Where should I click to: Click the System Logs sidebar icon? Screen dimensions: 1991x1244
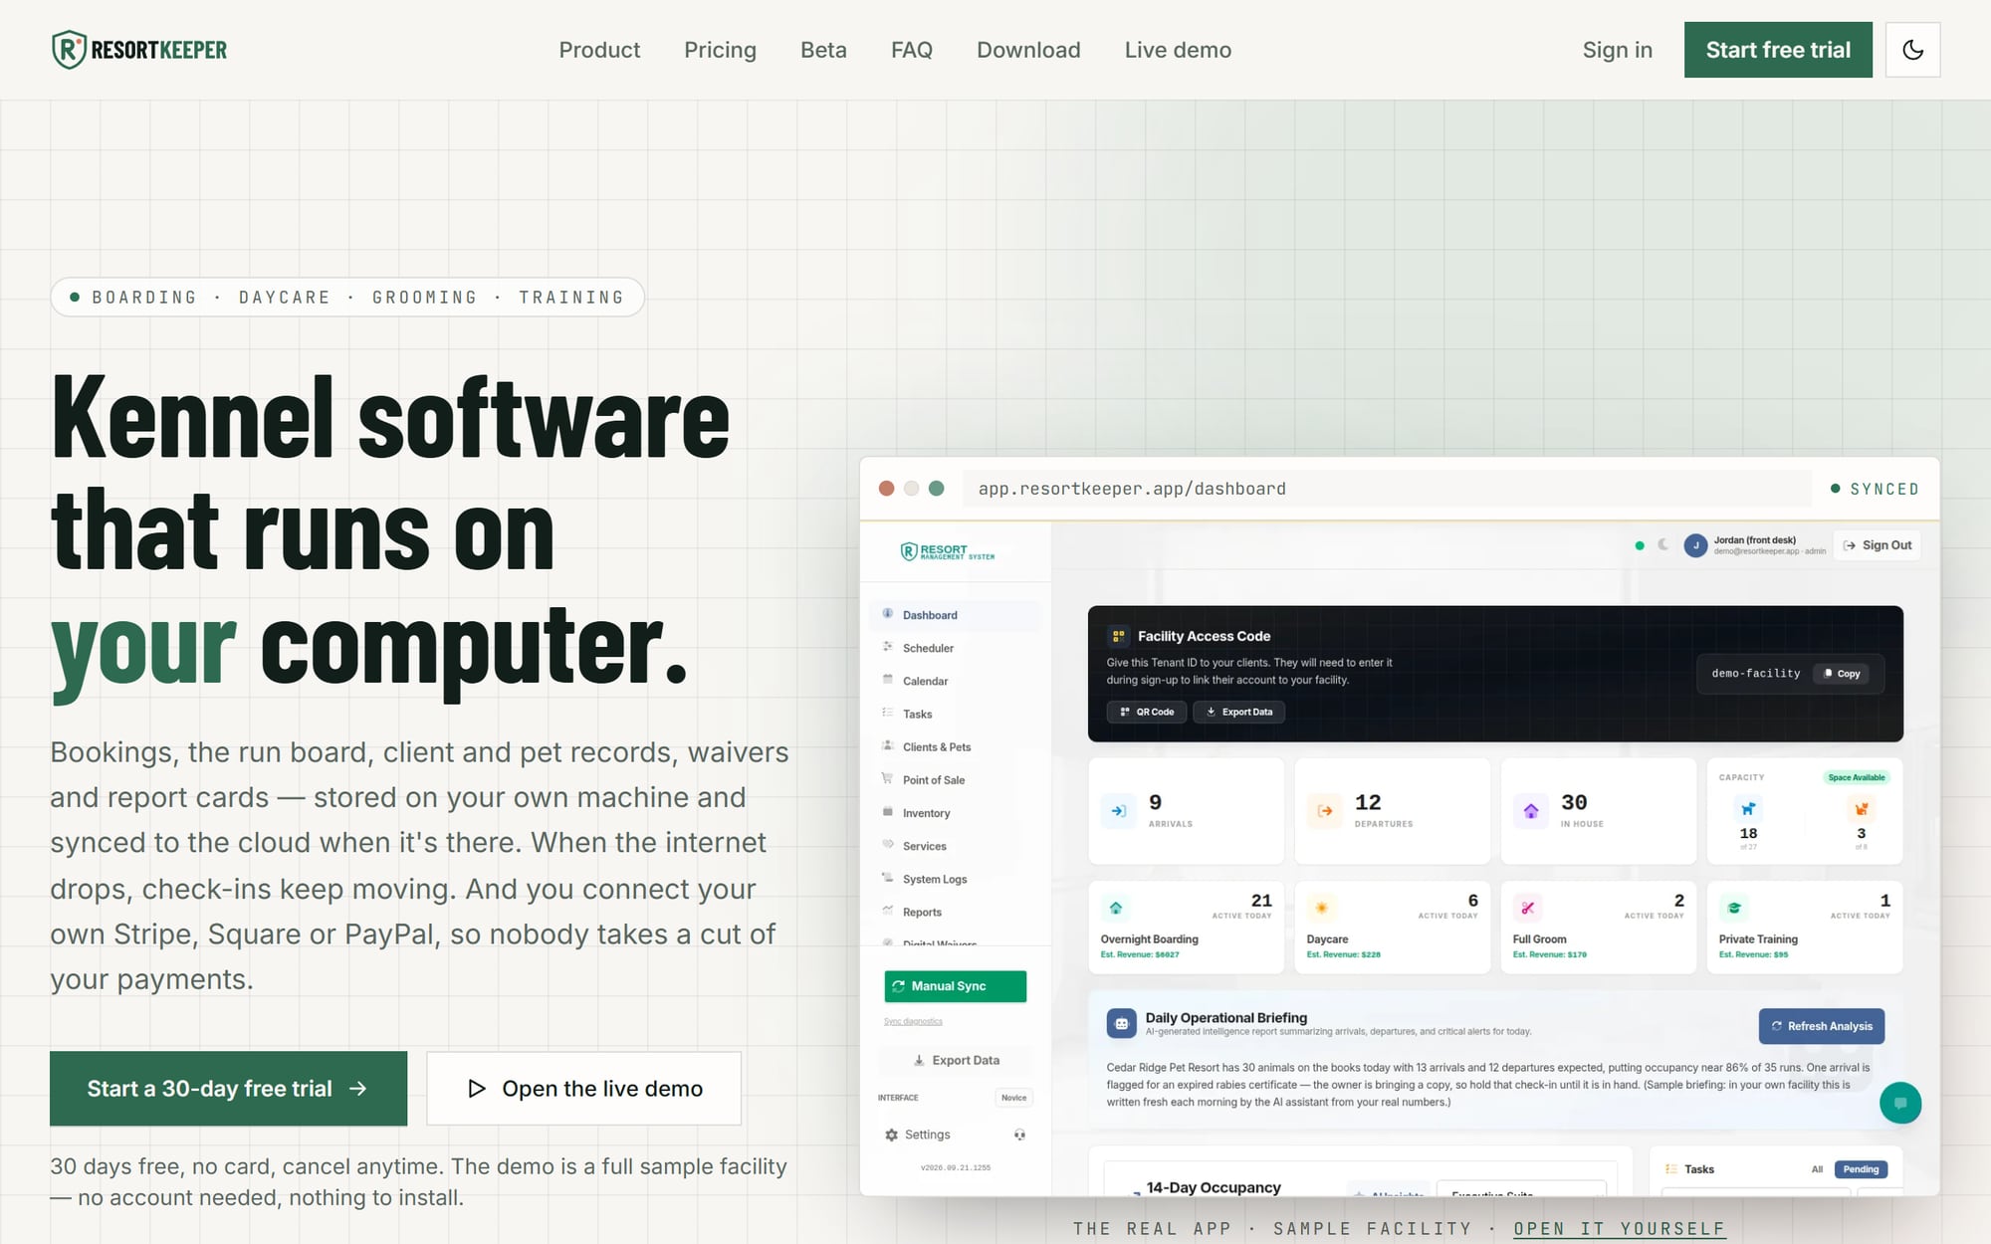[887, 878]
